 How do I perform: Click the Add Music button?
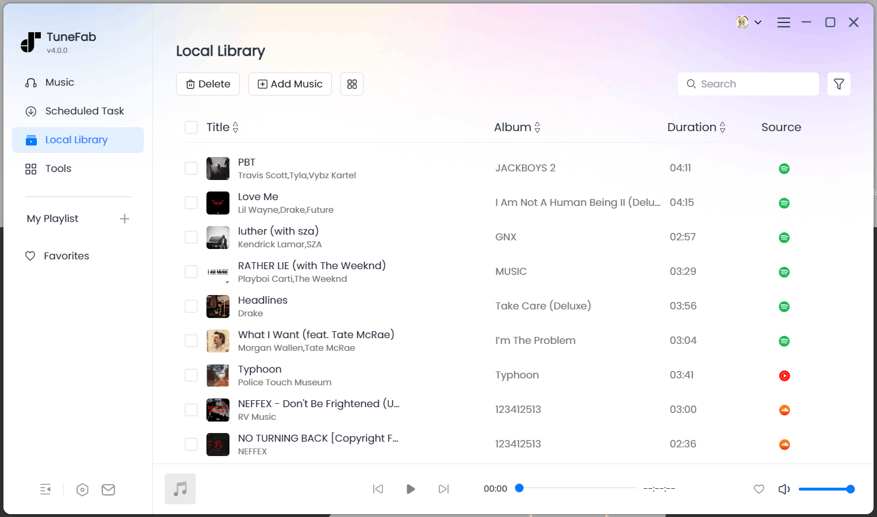[x=290, y=84]
